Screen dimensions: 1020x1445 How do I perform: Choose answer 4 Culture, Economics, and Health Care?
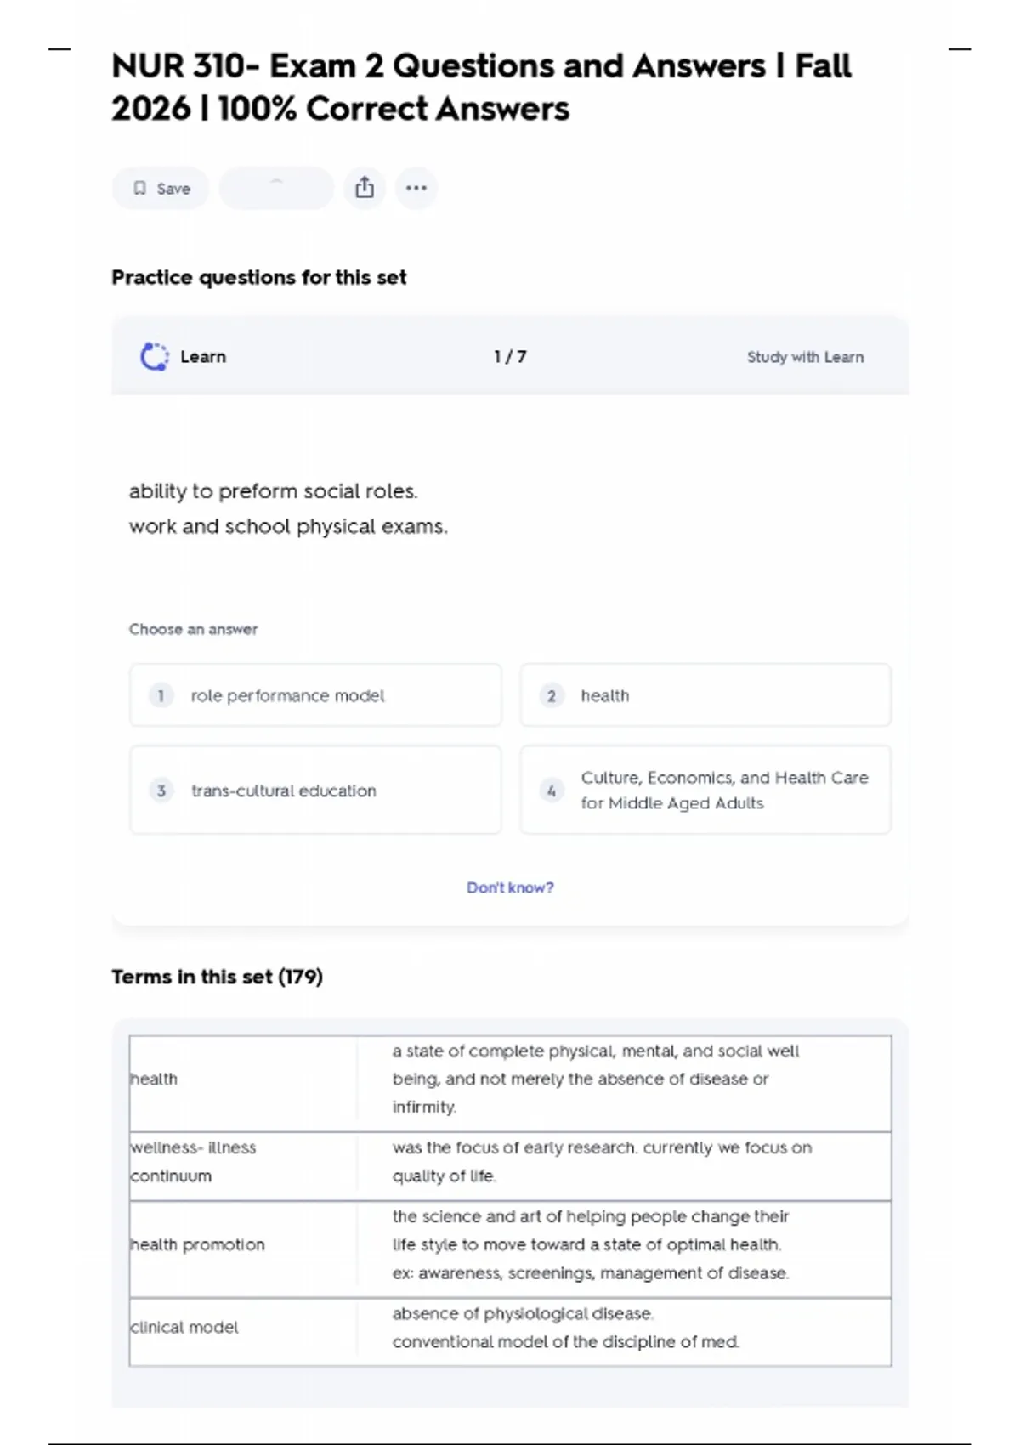point(705,790)
